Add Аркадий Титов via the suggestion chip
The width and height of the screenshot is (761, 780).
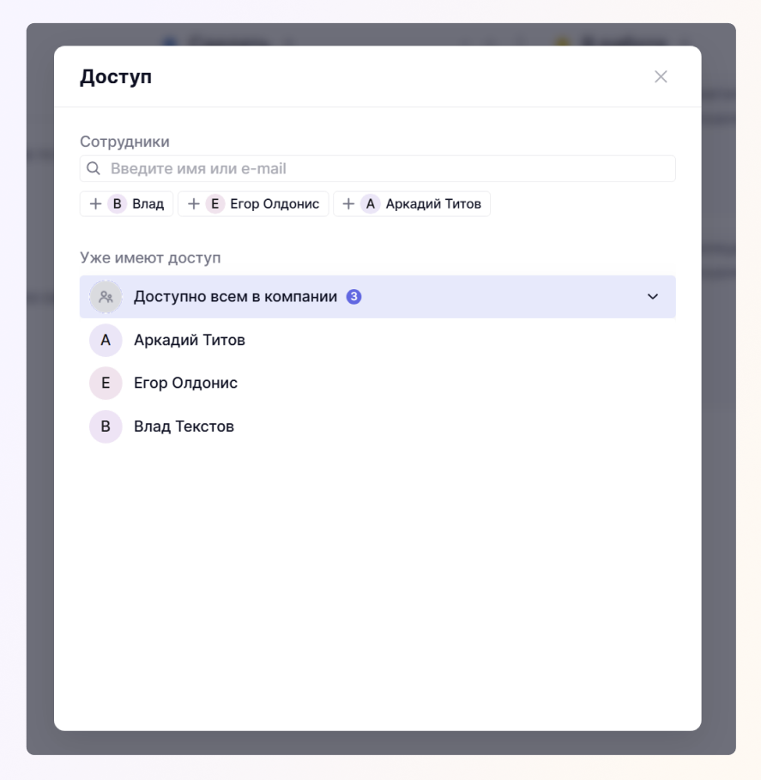pos(412,204)
